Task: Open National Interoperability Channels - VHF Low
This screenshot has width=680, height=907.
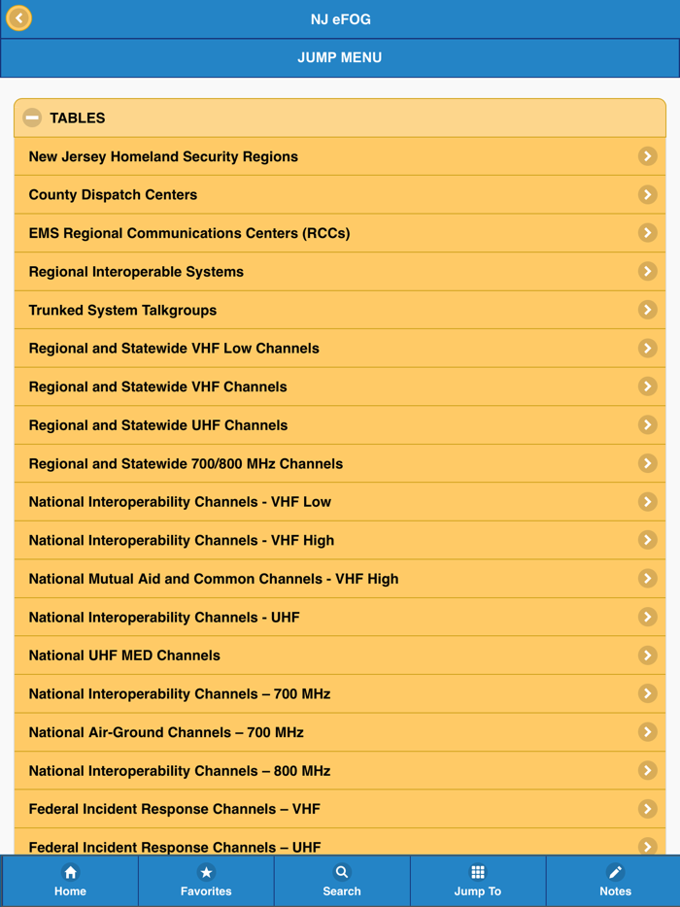Action: (340, 501)
